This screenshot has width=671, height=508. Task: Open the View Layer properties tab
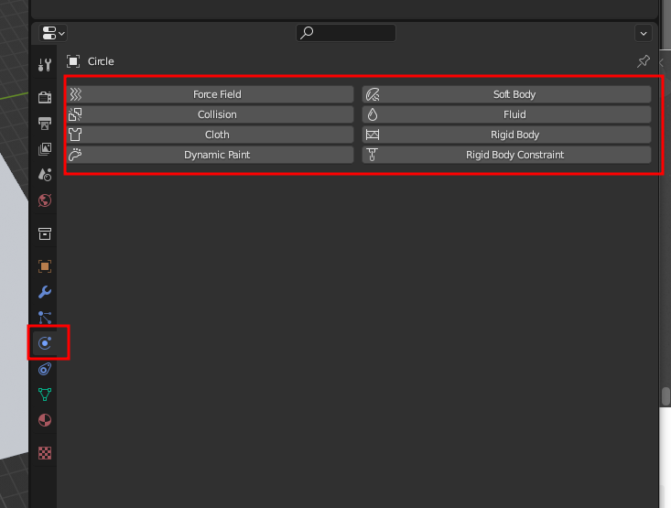(45, 149)
